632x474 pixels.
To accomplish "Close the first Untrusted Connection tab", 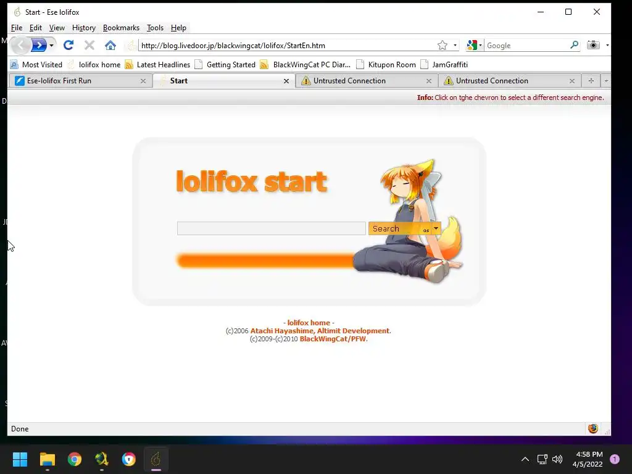I will pyautogui.click(x=429, y=81).
